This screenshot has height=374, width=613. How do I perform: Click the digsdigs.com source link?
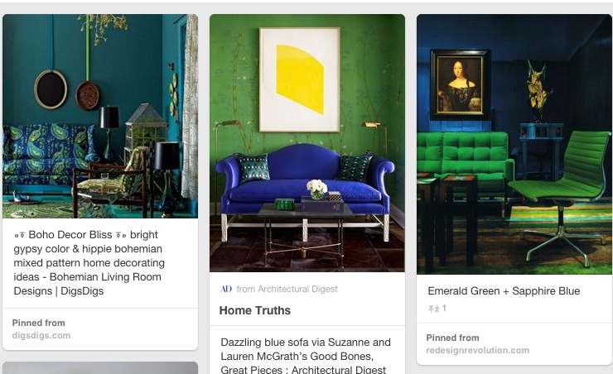coord(41,335)
